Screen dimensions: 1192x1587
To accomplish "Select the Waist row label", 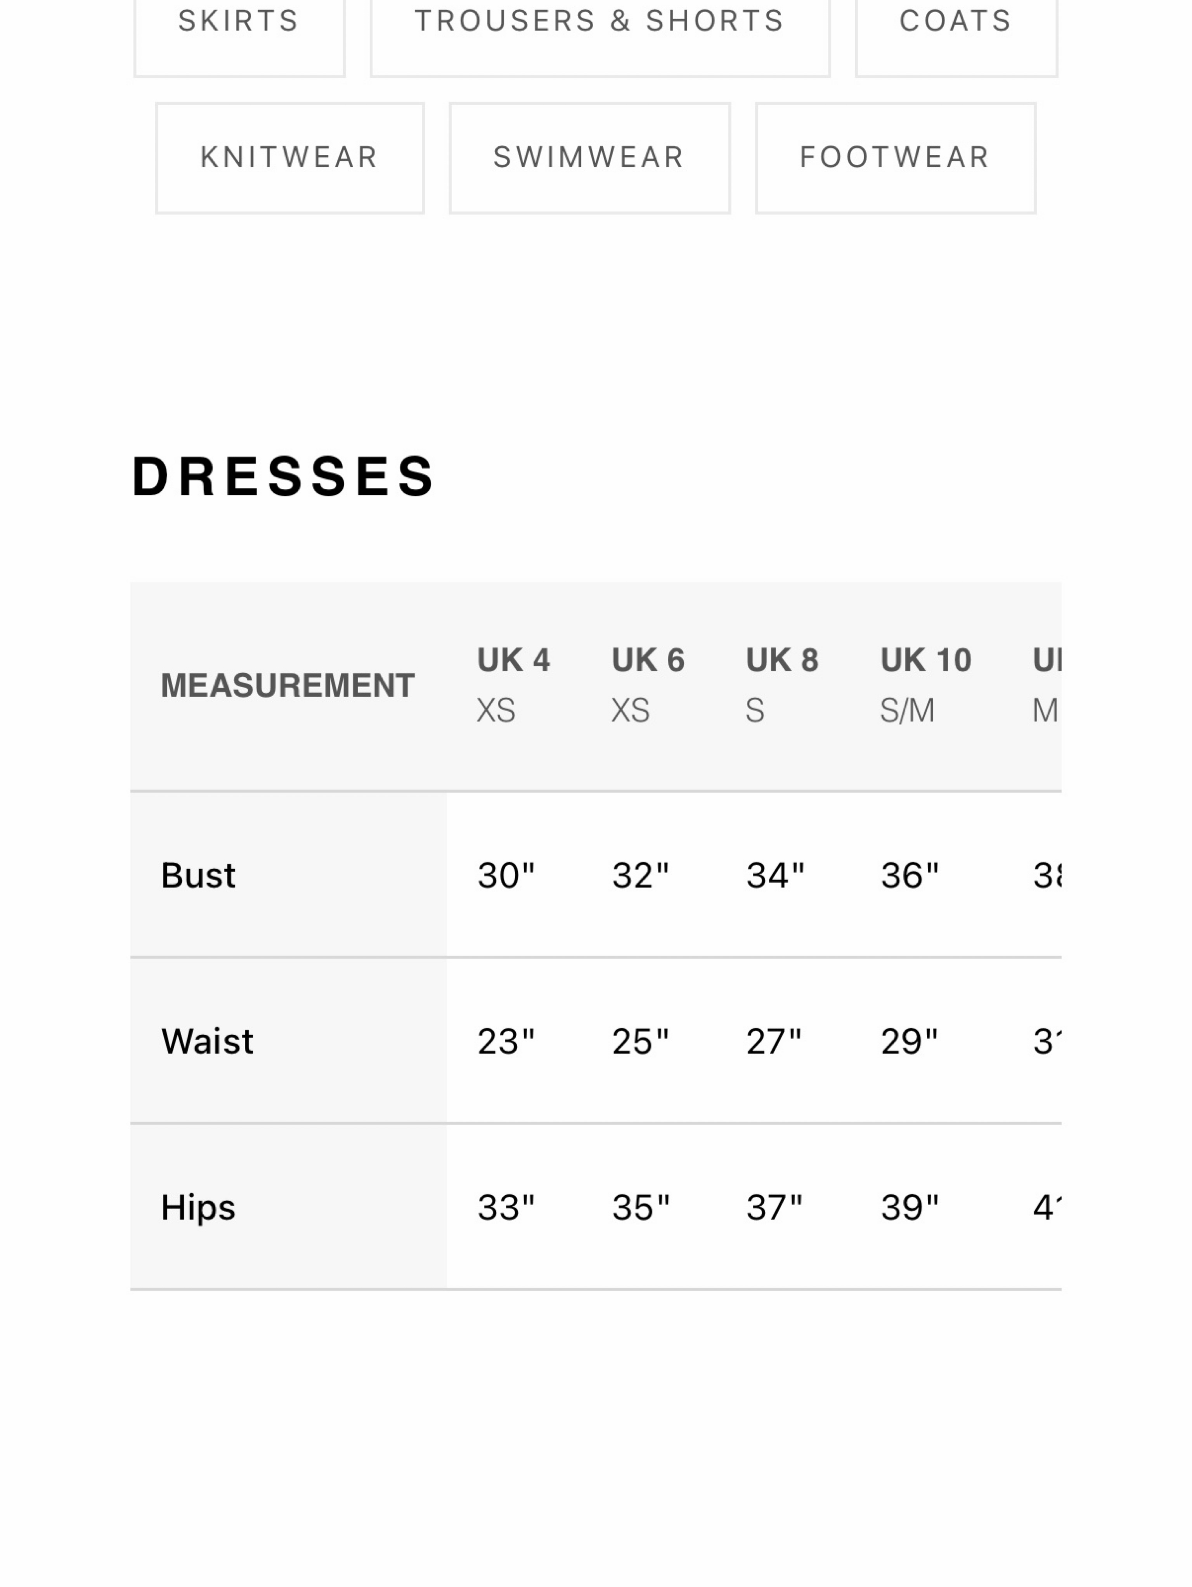I will tap(208, 1041).
